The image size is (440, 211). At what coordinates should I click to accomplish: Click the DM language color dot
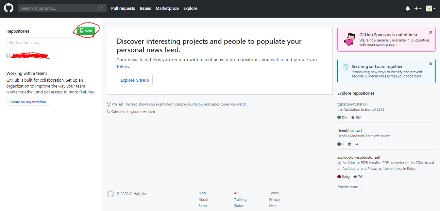[339, 117]
